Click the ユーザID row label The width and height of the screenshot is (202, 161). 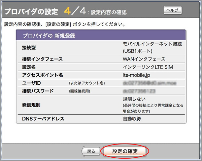(31, 83)
